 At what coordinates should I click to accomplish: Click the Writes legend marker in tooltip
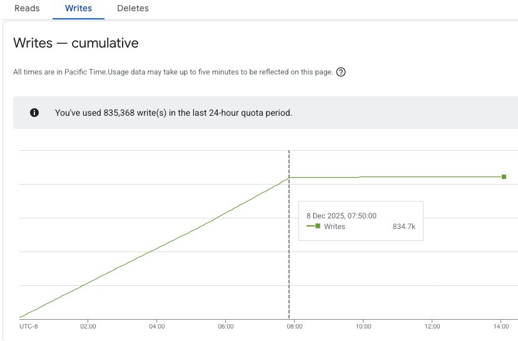click(x=313, y=226)
